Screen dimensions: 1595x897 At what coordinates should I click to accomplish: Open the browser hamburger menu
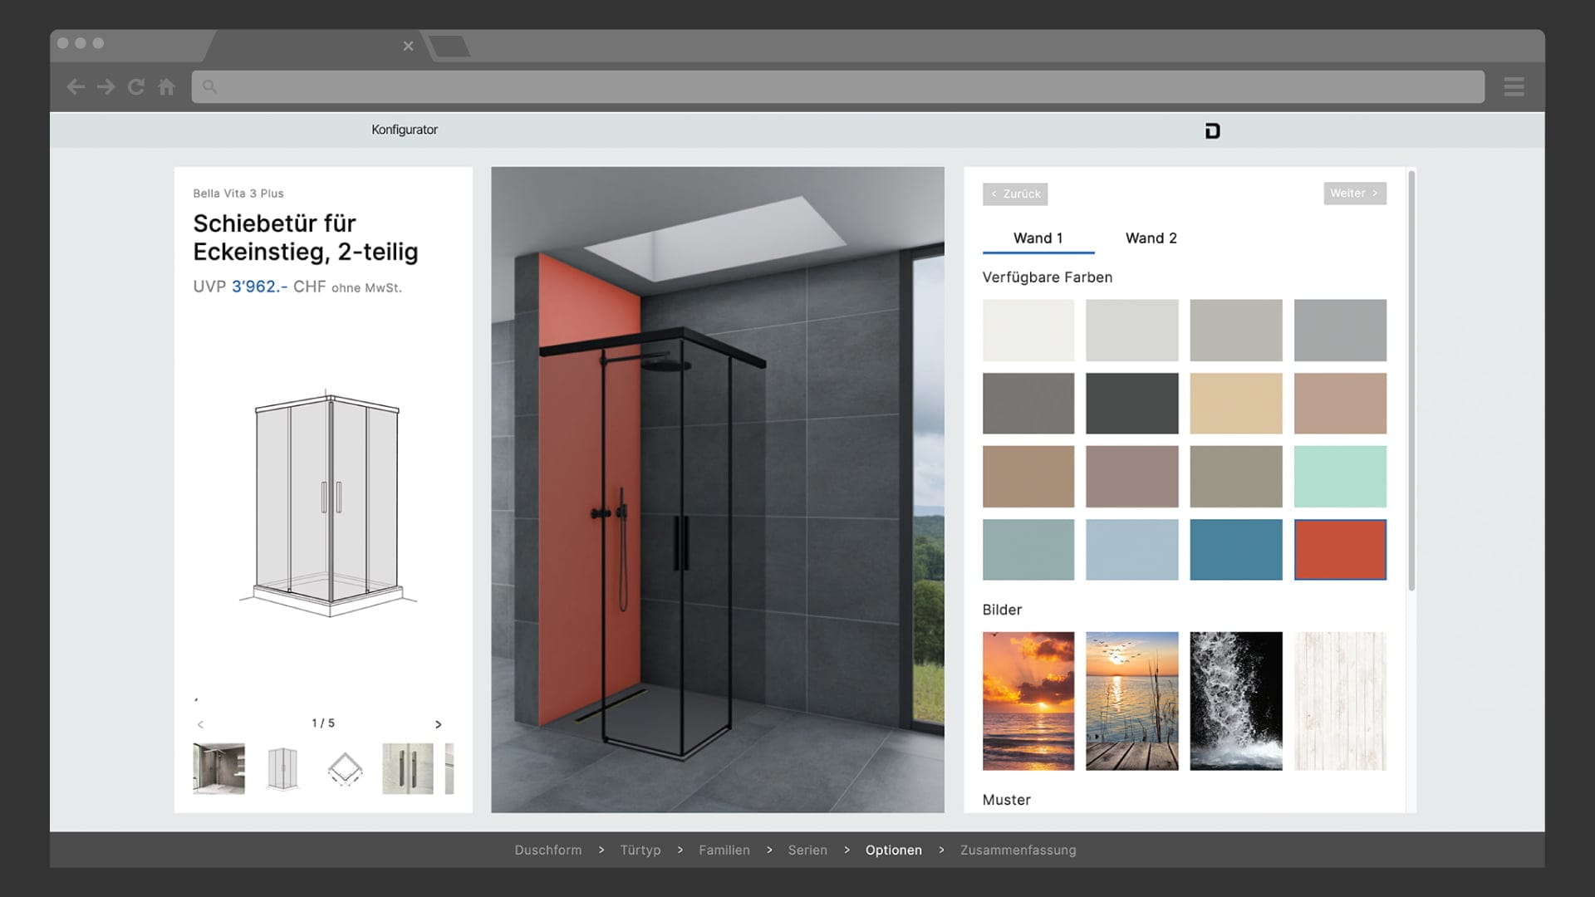click(x=1514, y=87)
